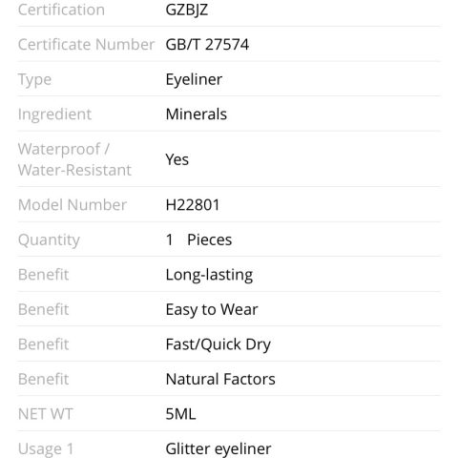This screenshot has width=458, height=458.
Task: Select the Fast/Quick Dry benefit
Action: click(219, 344)
